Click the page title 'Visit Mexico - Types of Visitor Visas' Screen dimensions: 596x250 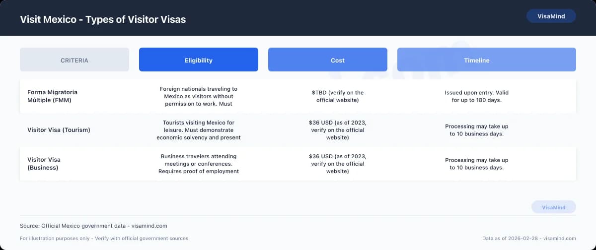pos(103,19)
